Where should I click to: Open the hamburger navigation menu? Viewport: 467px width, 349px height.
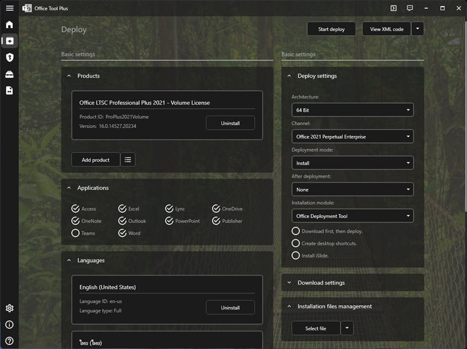point(10,8)
